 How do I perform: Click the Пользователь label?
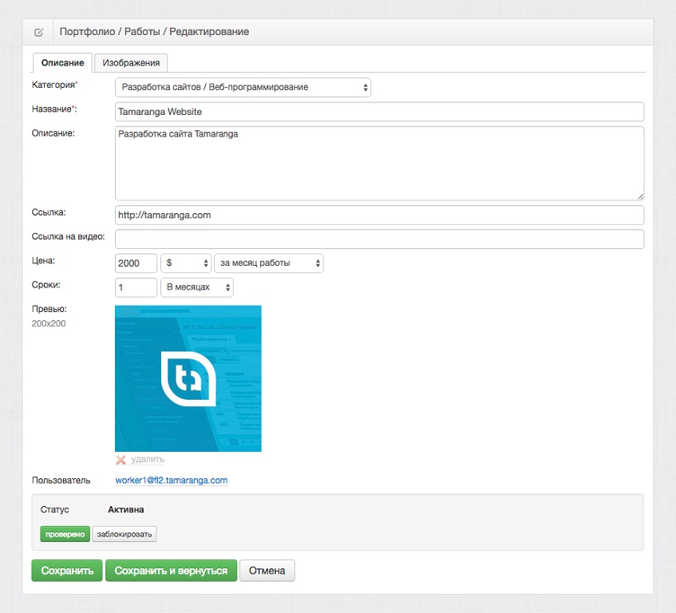click(61, 481)
